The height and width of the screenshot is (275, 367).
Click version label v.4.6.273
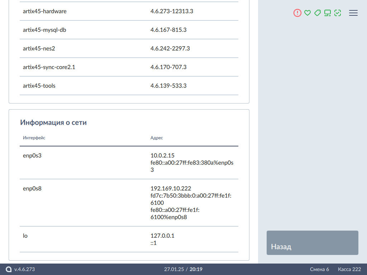tap(24, 269)
